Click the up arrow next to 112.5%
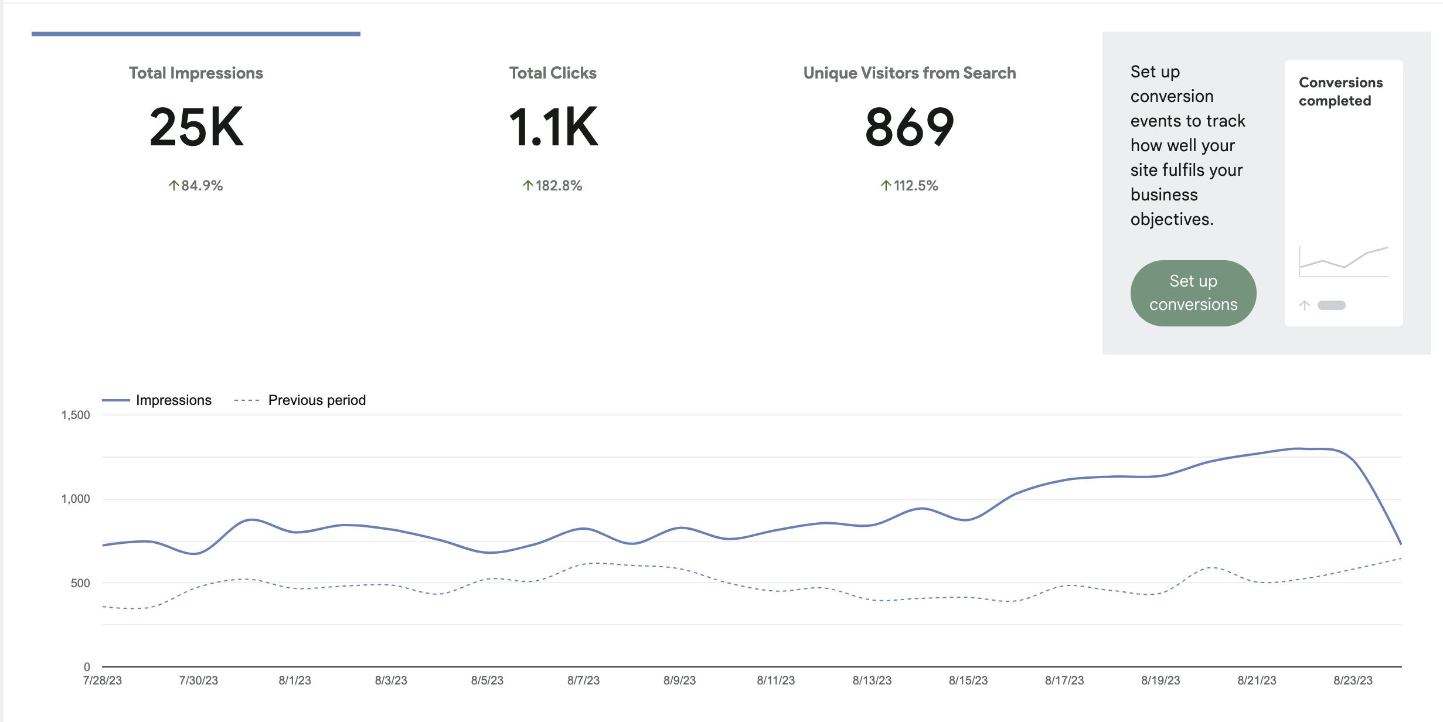 [886, 186]
